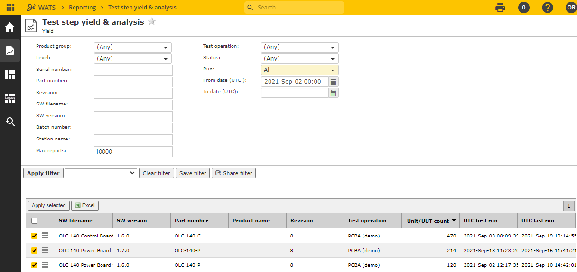Toggle select-all checkbox in table header
577x272 pixels.
click(x=34, y=220)
